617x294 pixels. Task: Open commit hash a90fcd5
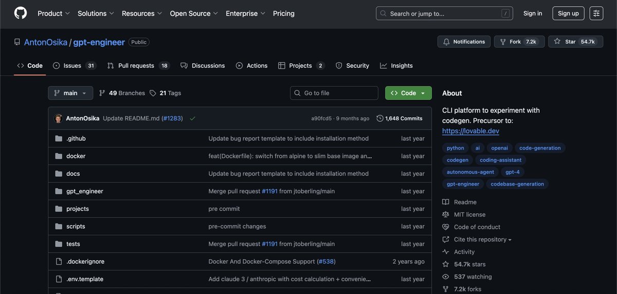pos(321,118)
